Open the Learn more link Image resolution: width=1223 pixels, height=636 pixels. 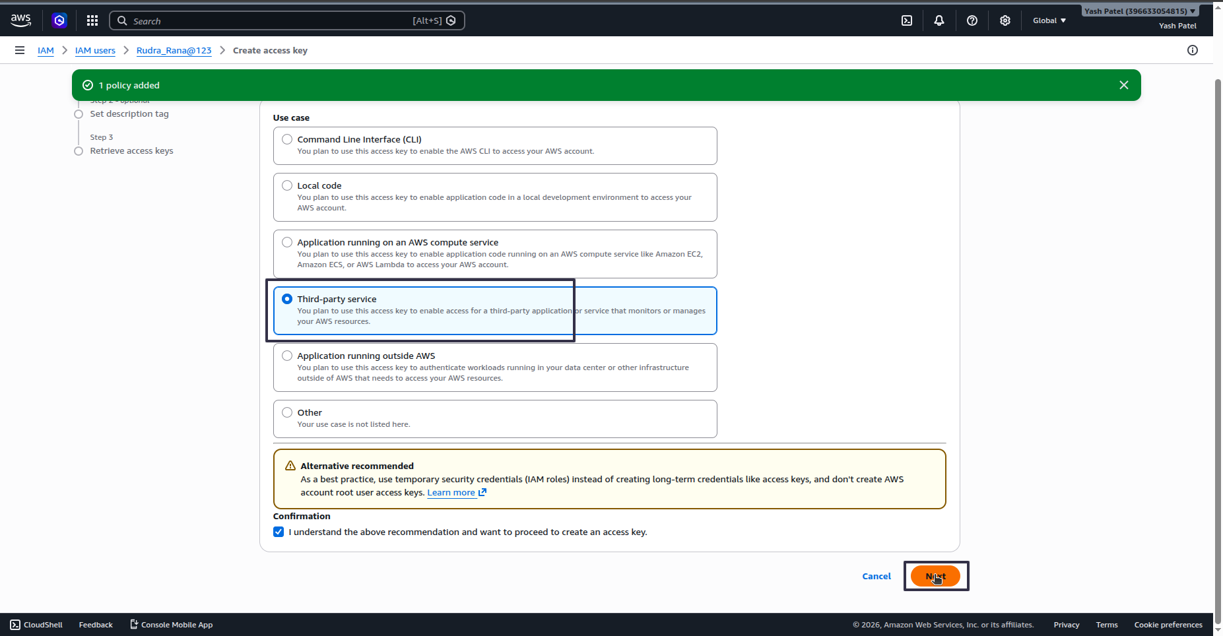tap(451, 492)
